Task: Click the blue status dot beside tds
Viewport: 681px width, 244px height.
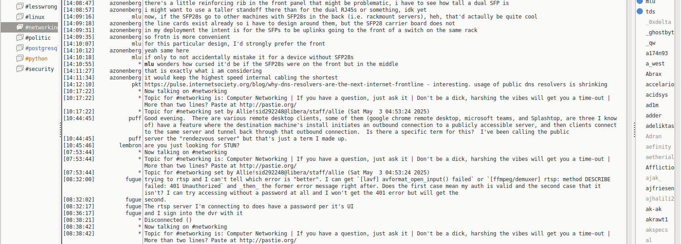Action: pyautogui.click(x=640, y=11)
